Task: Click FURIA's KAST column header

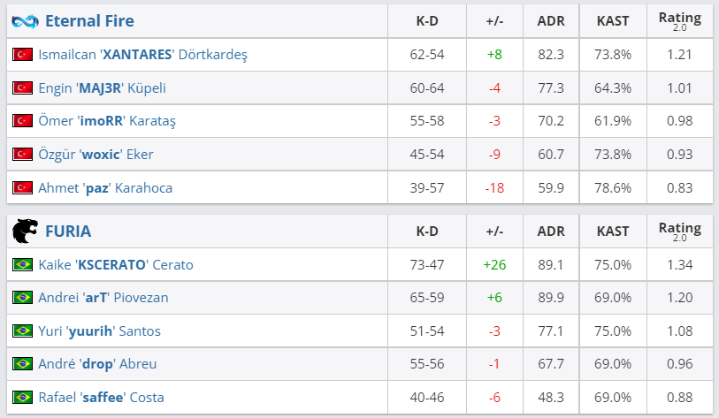Action: 613,232
